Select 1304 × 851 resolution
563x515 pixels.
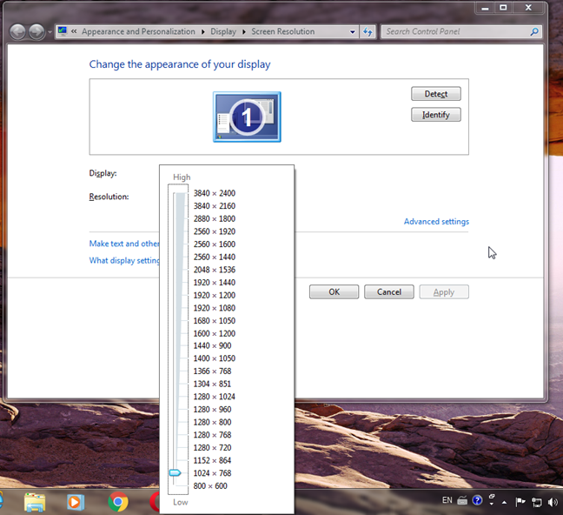point(212,385)
